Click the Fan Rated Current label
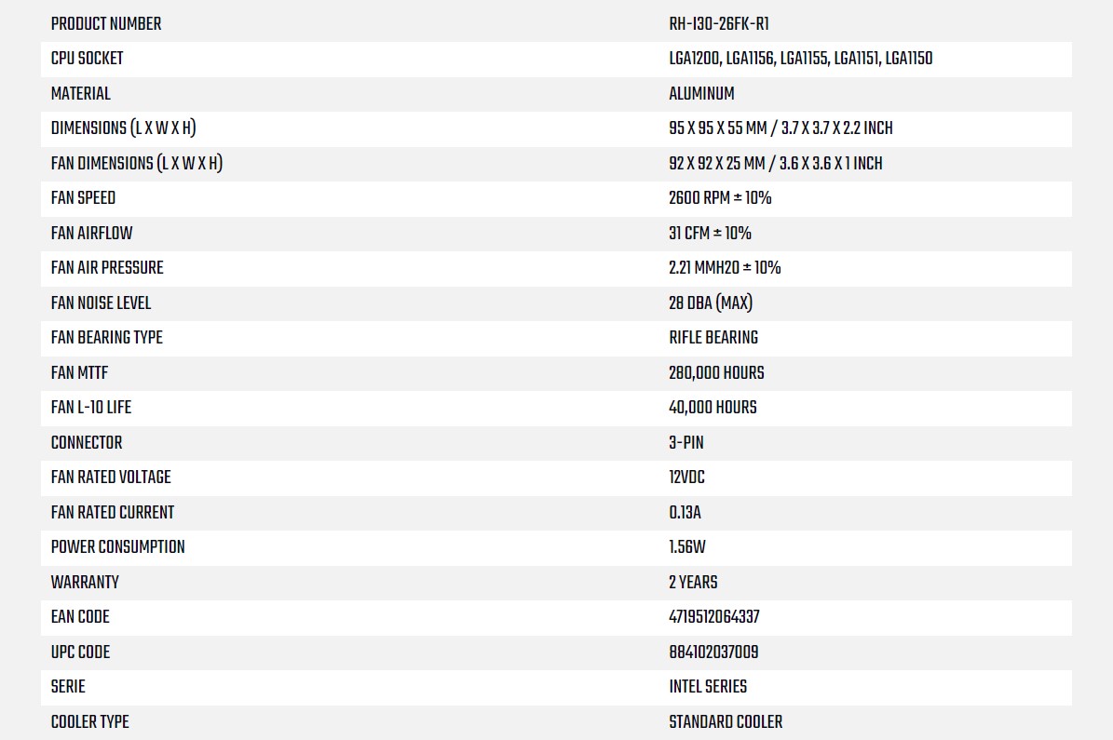The width and height of the screenshot is (1113, 740). pyautogui.click(x=112, y=513)
